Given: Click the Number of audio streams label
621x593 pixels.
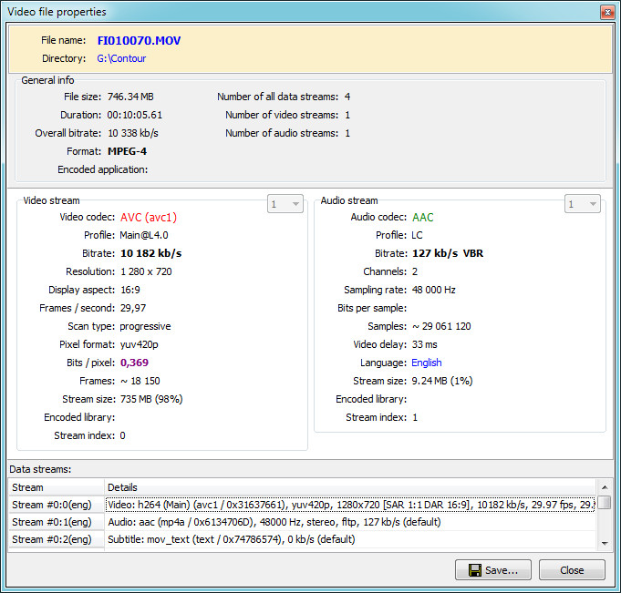Looking at the screenshot, I should (x=282, y=133).
